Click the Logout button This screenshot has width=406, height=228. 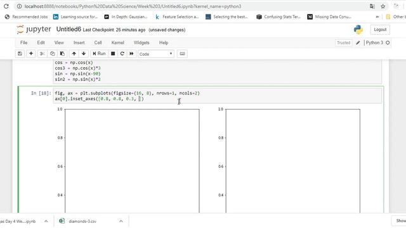[x=380, y=30]
